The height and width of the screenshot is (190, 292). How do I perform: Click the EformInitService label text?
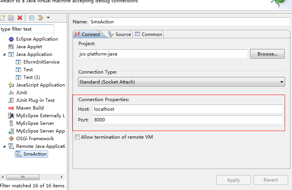41,62
